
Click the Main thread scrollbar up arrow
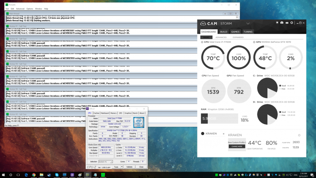coord(237,17)
